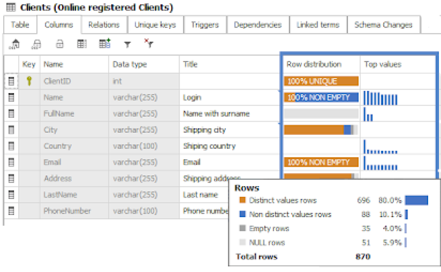The width and height of the screenshot is (441, 272).
Task: Click the primary key icon beside ClientID
Action: 29,81
